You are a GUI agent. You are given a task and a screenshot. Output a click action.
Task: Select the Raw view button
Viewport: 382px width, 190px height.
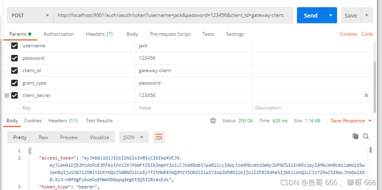[43, 137]
